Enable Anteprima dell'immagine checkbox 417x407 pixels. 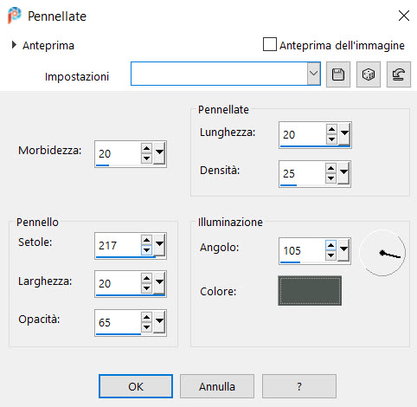coord(270,44)
